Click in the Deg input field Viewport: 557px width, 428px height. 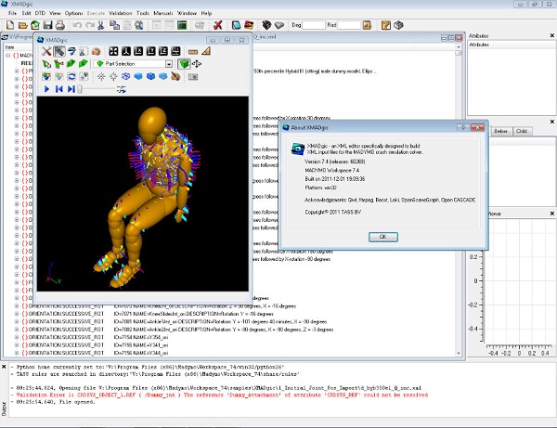[x=314, y=25]
